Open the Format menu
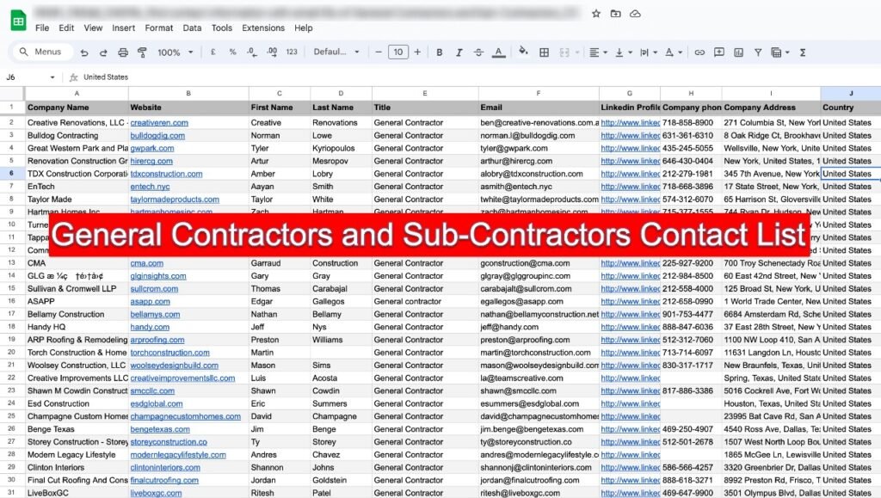Image resolution: width=881 pixels, height=498 pixels. click(x=158, y=28)
